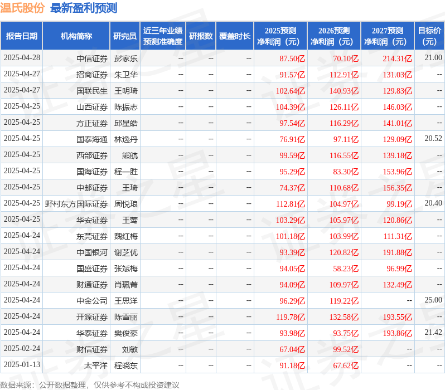Click the 覆盖时长 column header

235,36
